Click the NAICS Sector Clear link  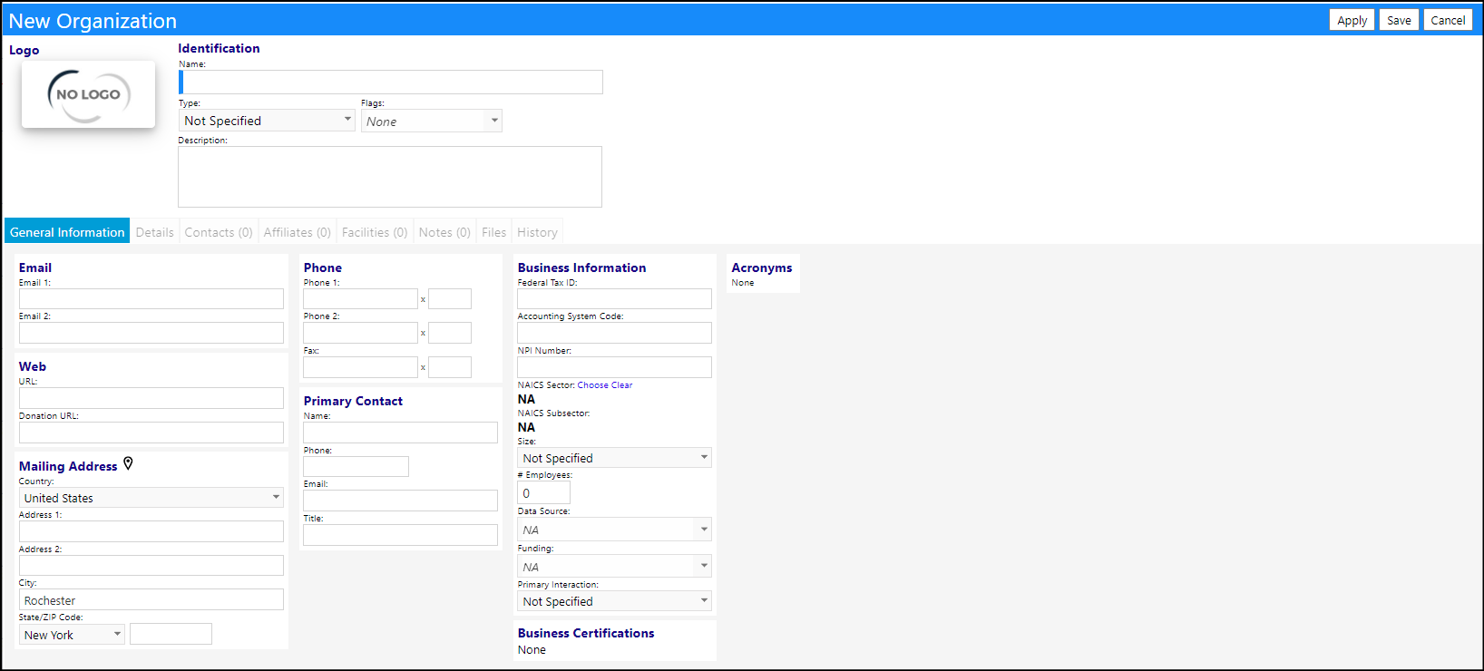pos(621,385)
